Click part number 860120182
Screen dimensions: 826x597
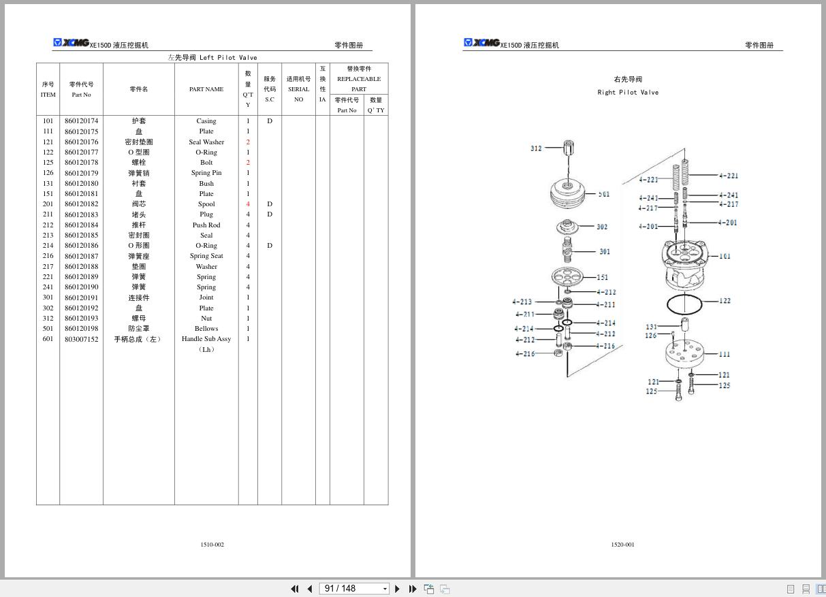tap(82, 204)
